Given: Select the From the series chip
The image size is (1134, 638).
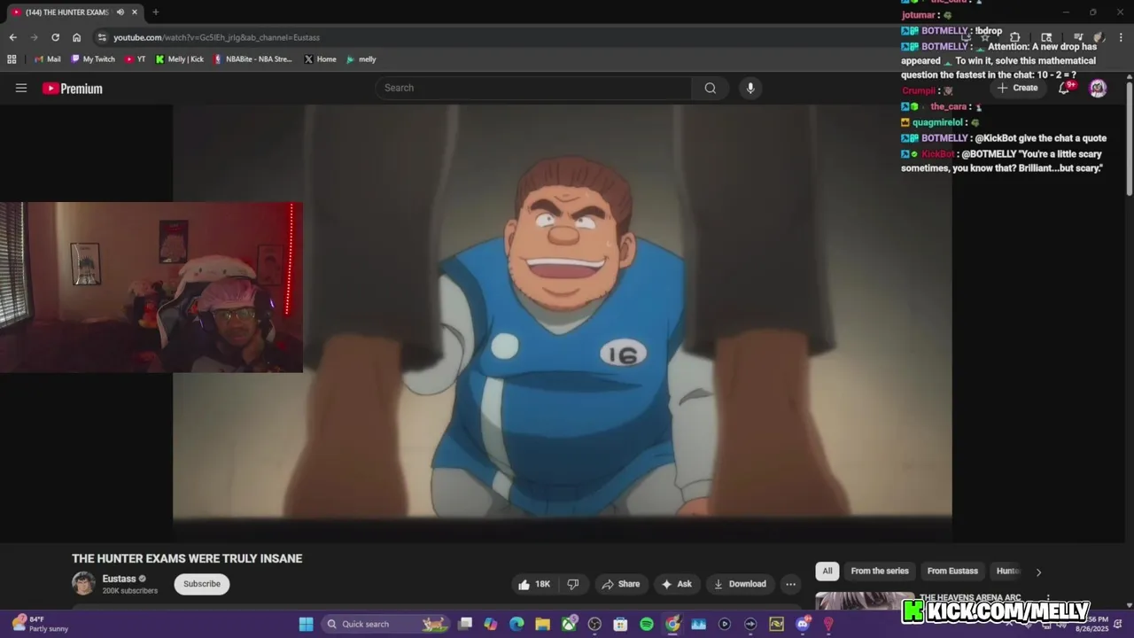Looking at the screenshot, I should coord(880,571).
